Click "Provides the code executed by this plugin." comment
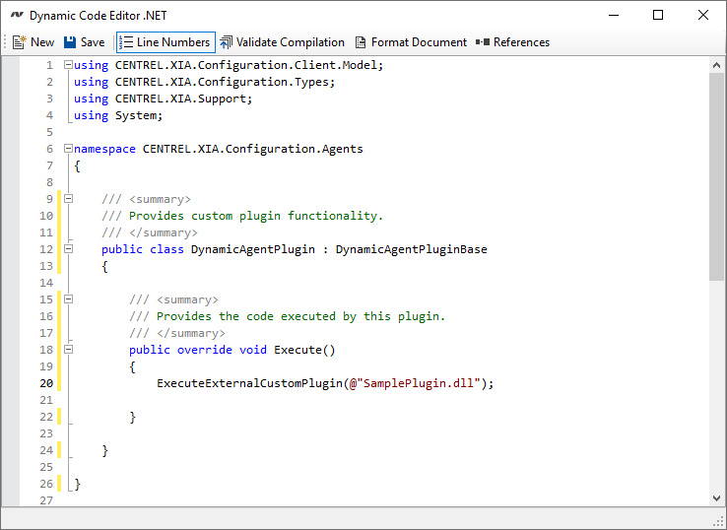This screenshot has height=530, width=727. pos(300,316)
